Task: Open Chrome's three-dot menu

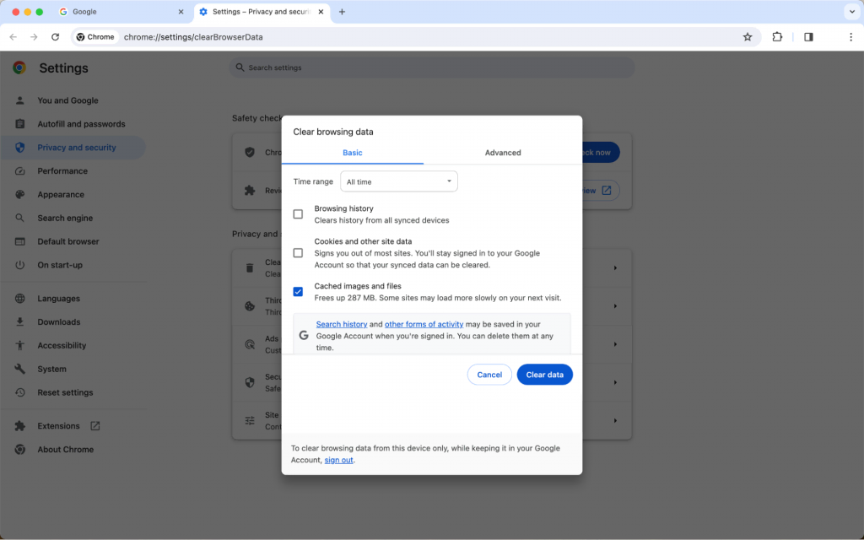Action: (850, 37)
